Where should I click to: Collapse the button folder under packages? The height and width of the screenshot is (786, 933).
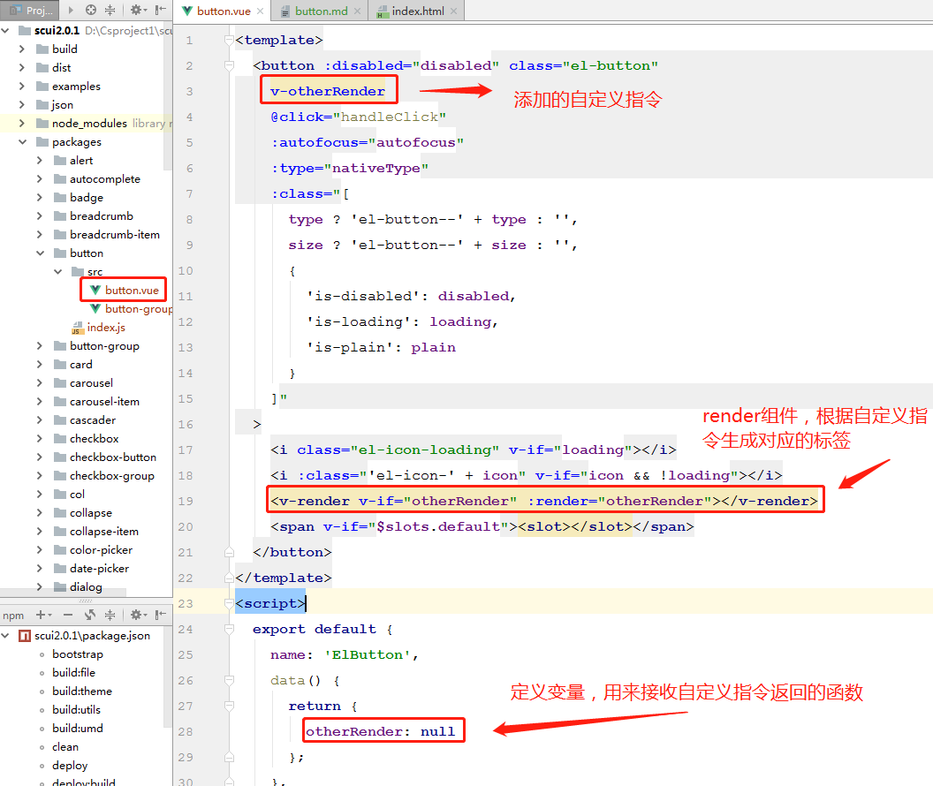(40, 253)
